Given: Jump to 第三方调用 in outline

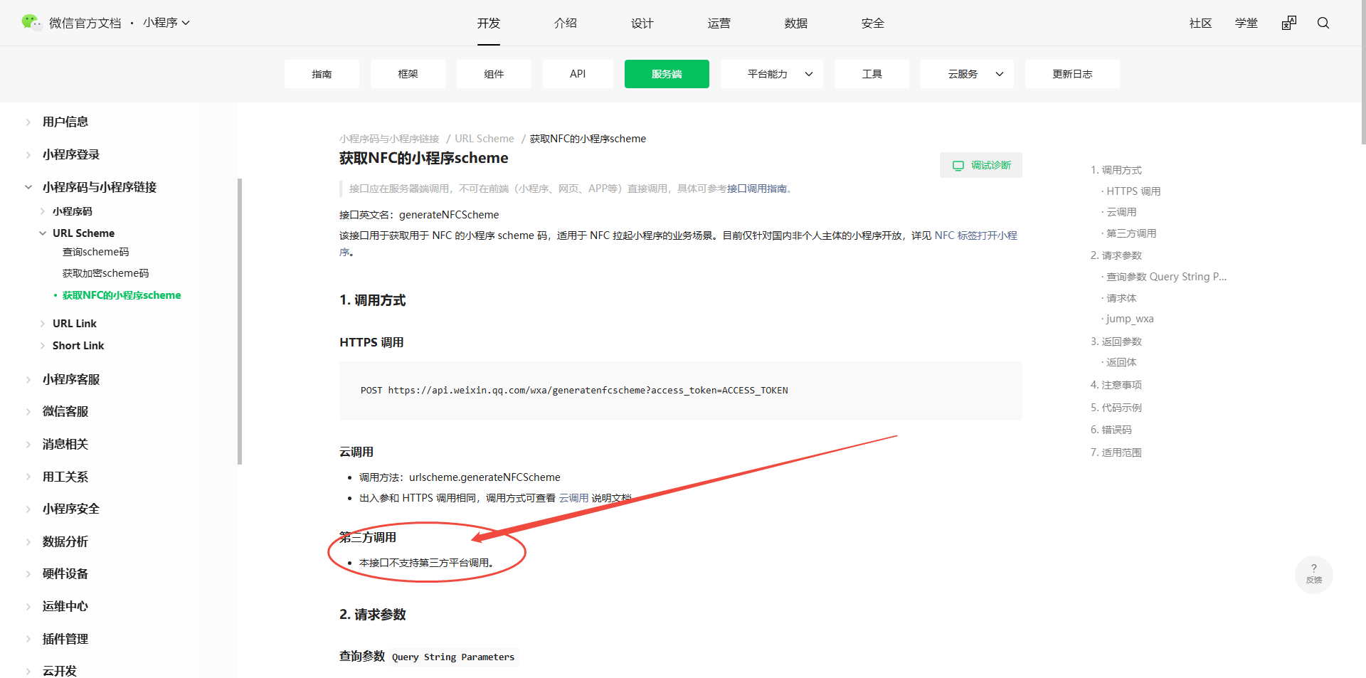Looking at the screenshot, I should click(1131, 233).
